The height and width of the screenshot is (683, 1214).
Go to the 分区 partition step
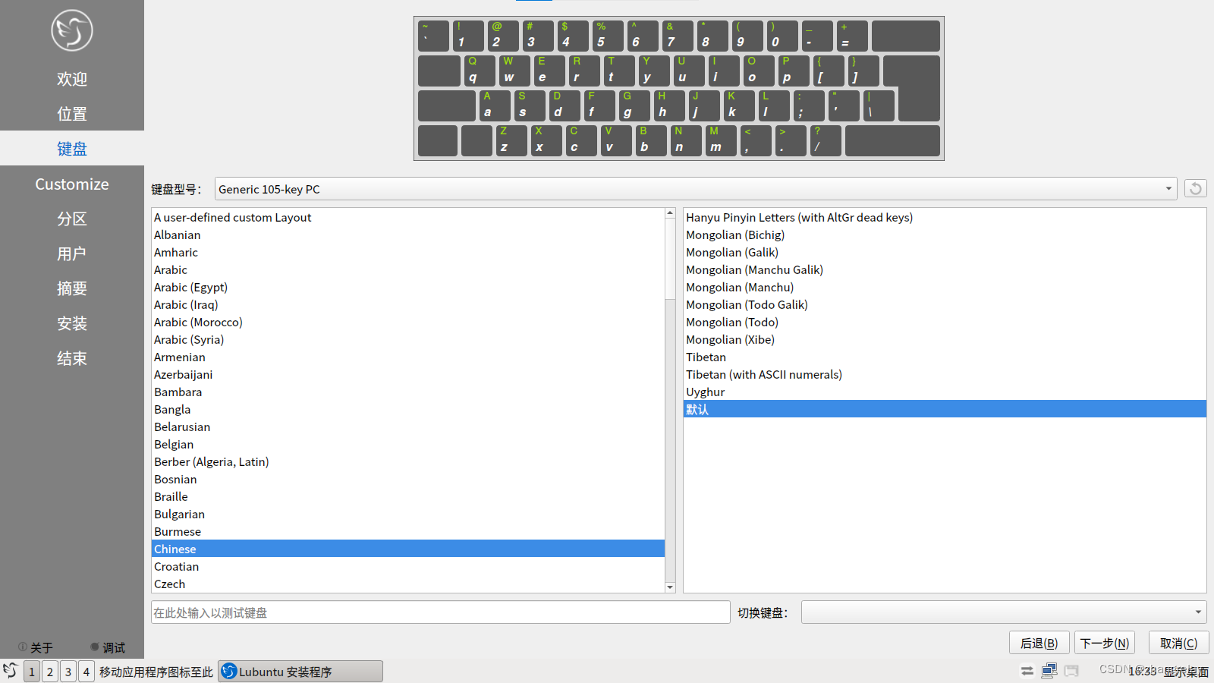(x=72, y=219)
